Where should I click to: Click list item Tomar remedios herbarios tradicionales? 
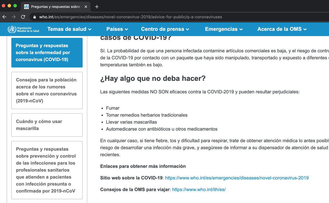(x=147, y=115)
